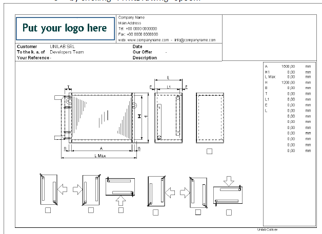This screenshot has height=234, width=322.
Task: Select the front view coil drawing
Action: [x=100, y=117]
